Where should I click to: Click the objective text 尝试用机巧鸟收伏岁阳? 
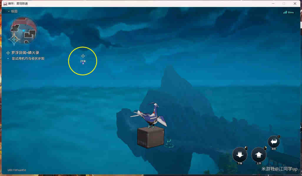pos(28,58)
